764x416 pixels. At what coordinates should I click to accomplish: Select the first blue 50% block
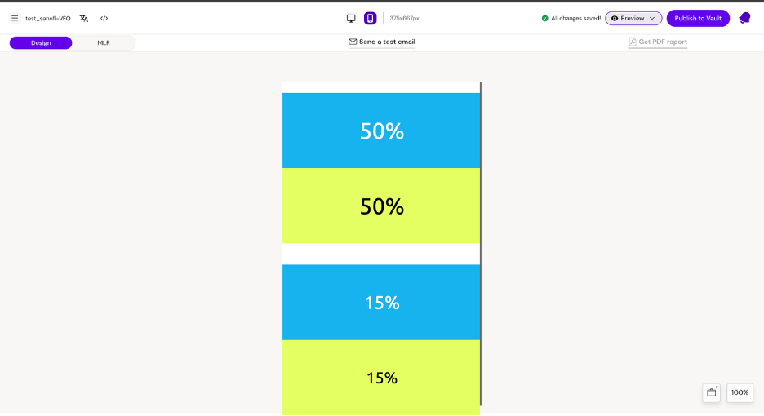click(381, 131)
